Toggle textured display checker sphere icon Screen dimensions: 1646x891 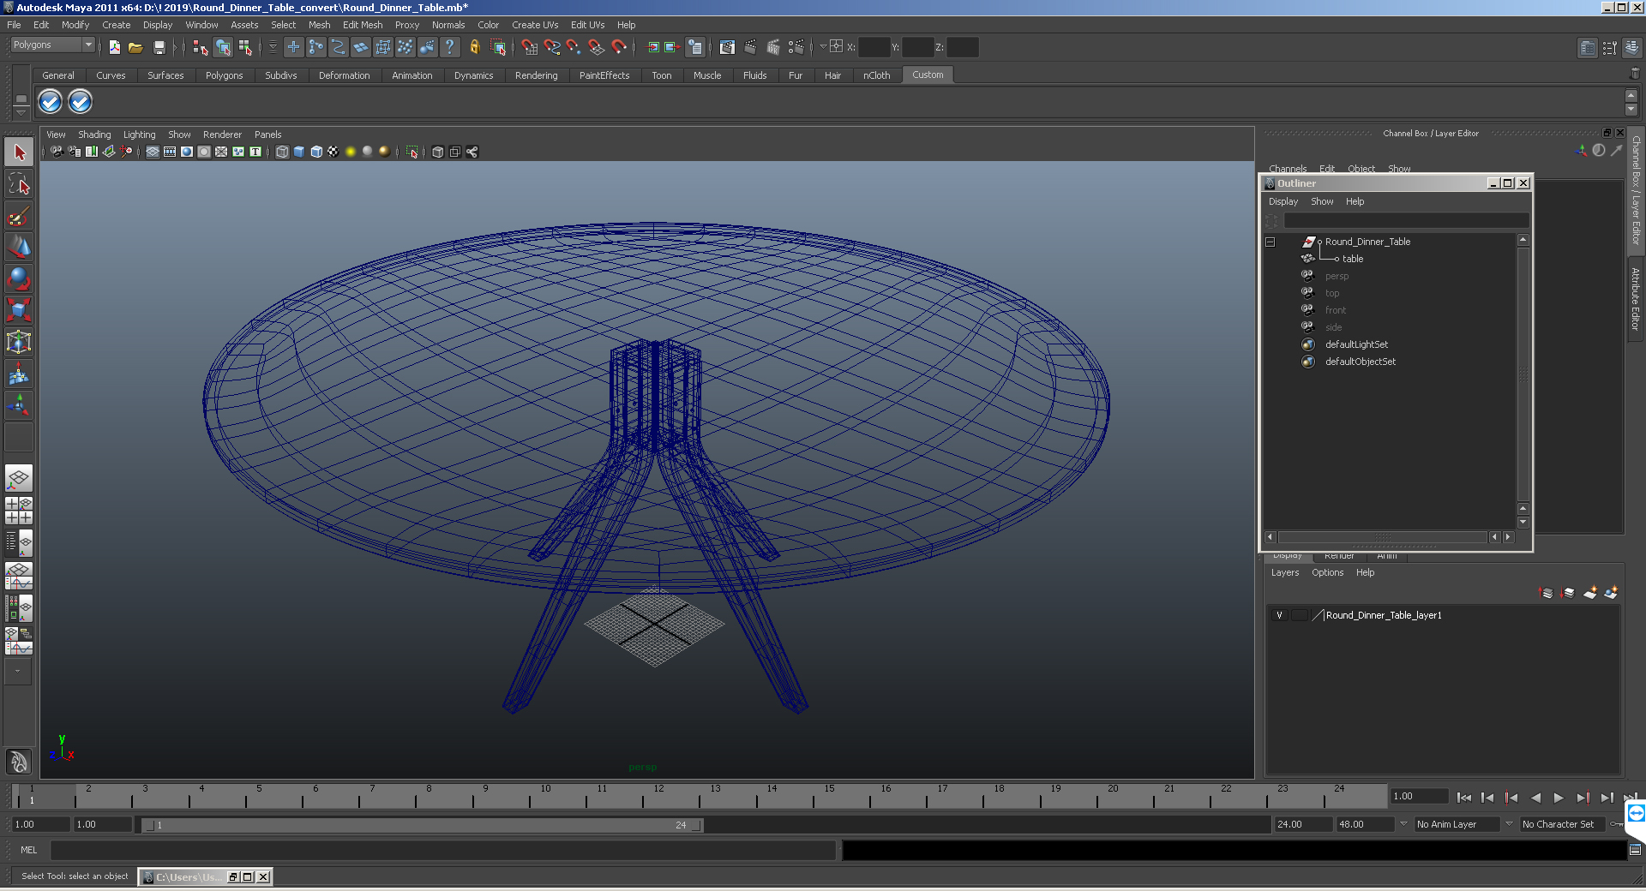tap(333, 152)
